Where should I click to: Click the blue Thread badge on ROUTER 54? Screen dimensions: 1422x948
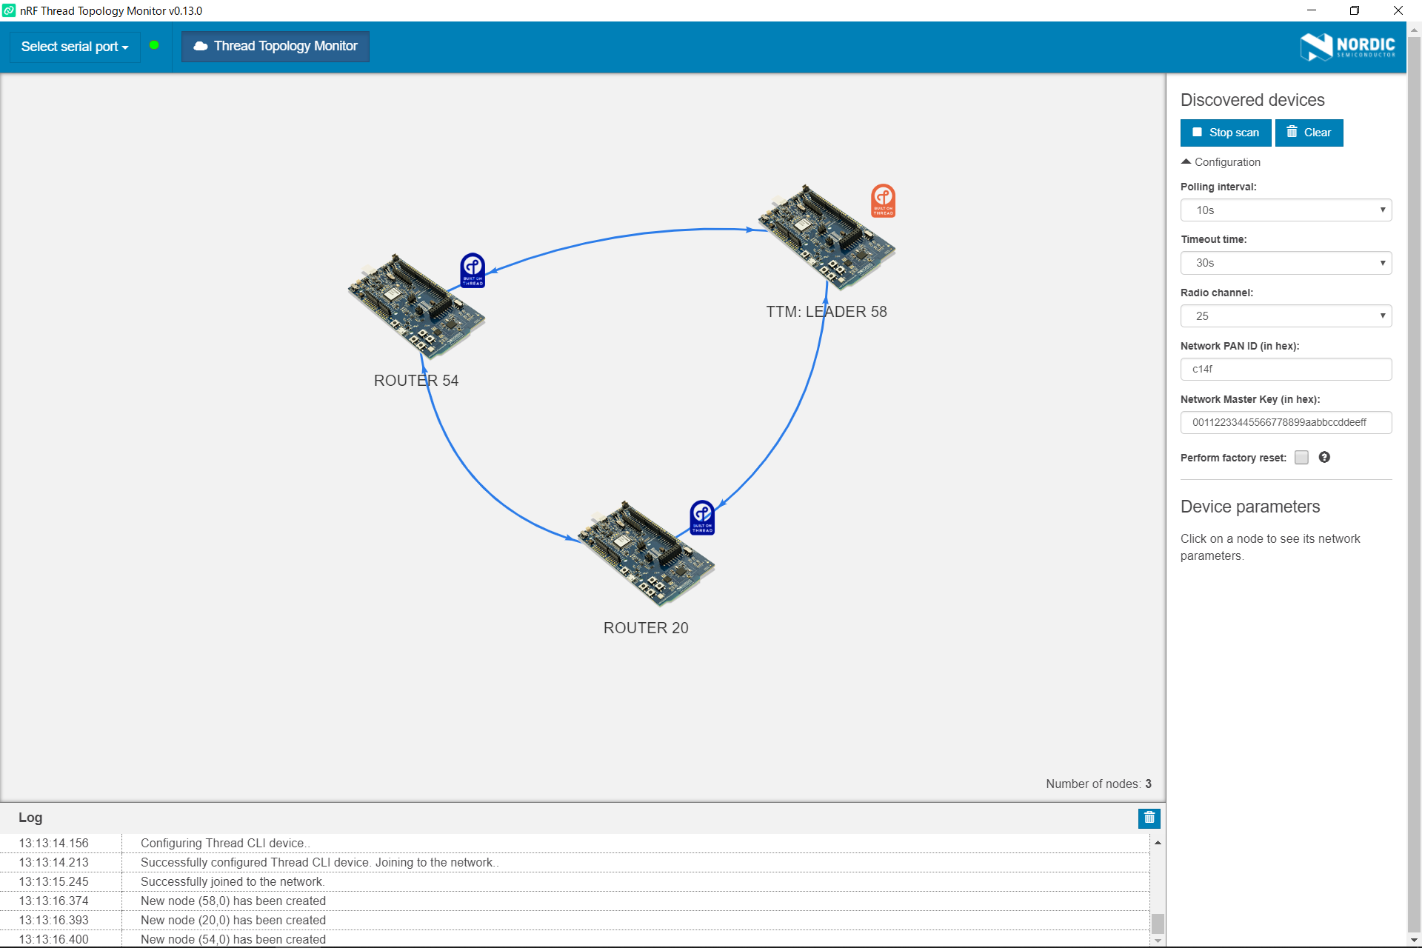[x=473, y=270]
